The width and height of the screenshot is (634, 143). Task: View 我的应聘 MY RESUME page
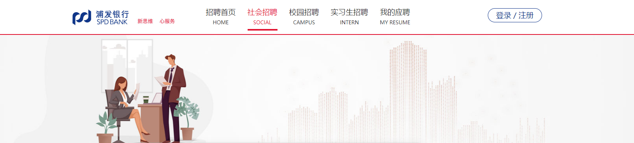click(395, 17)
